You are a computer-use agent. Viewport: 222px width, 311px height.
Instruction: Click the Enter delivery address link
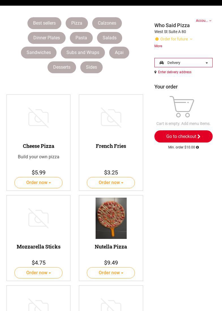coord(175,72)
